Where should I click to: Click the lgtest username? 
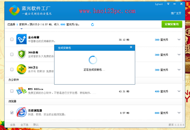coord(159,4)
